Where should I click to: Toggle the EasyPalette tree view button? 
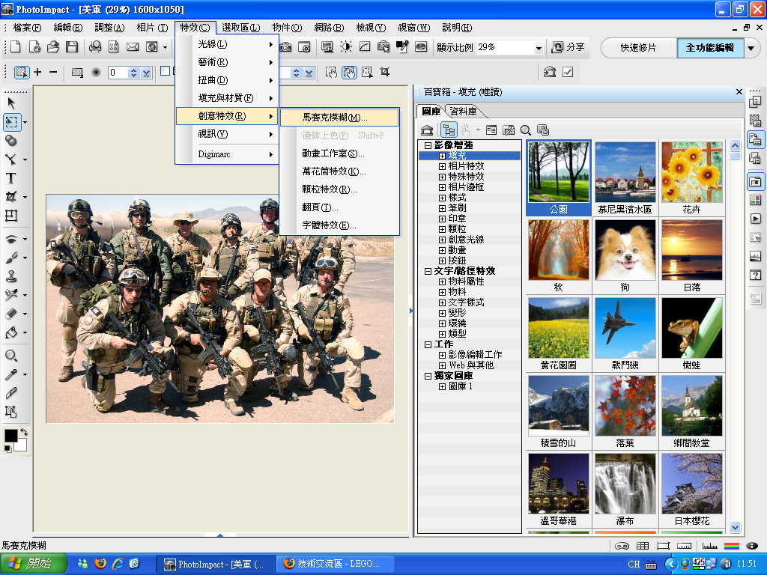(449, 130)
